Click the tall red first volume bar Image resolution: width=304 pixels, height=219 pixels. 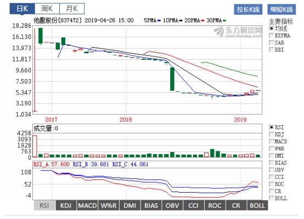(35, 146)
